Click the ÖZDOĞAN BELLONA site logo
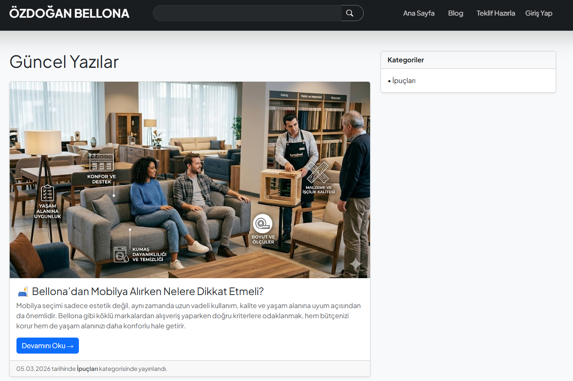Image resolution: width=573 pixels, height=381 pixels. [69, 13]
